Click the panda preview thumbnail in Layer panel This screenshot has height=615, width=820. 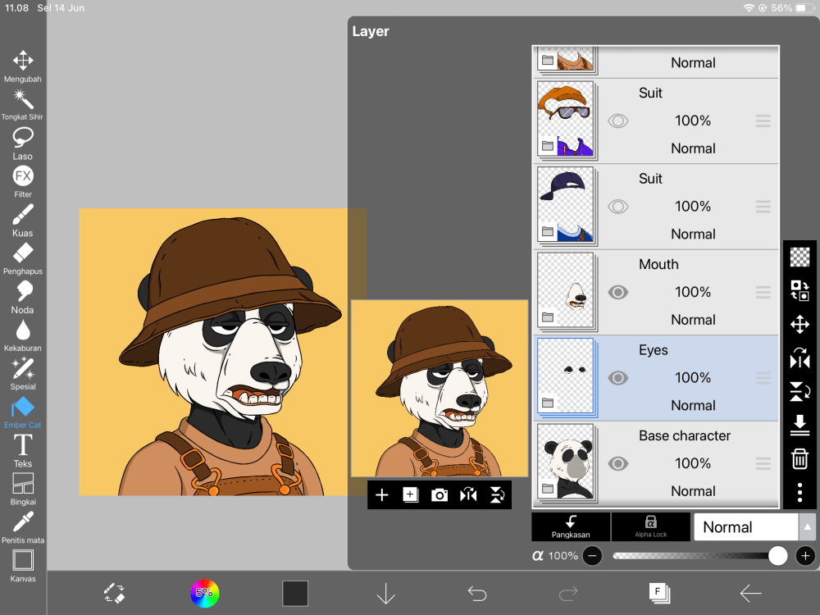[x=440, y=388]
